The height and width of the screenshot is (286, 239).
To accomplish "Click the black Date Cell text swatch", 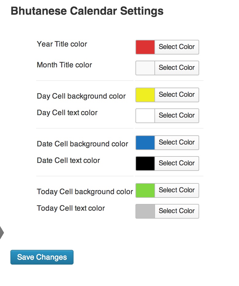I will click(x=145, y=164).
